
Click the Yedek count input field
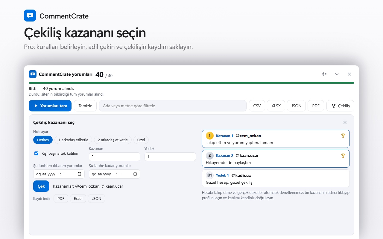pyautogui.click(x=170, y=157)
